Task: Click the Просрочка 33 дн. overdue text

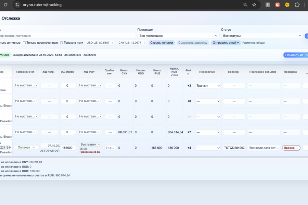Action: [x=90, y=152]
